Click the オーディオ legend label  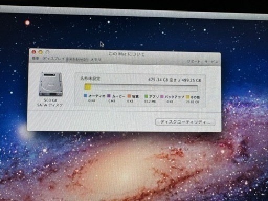pos(97,96)
